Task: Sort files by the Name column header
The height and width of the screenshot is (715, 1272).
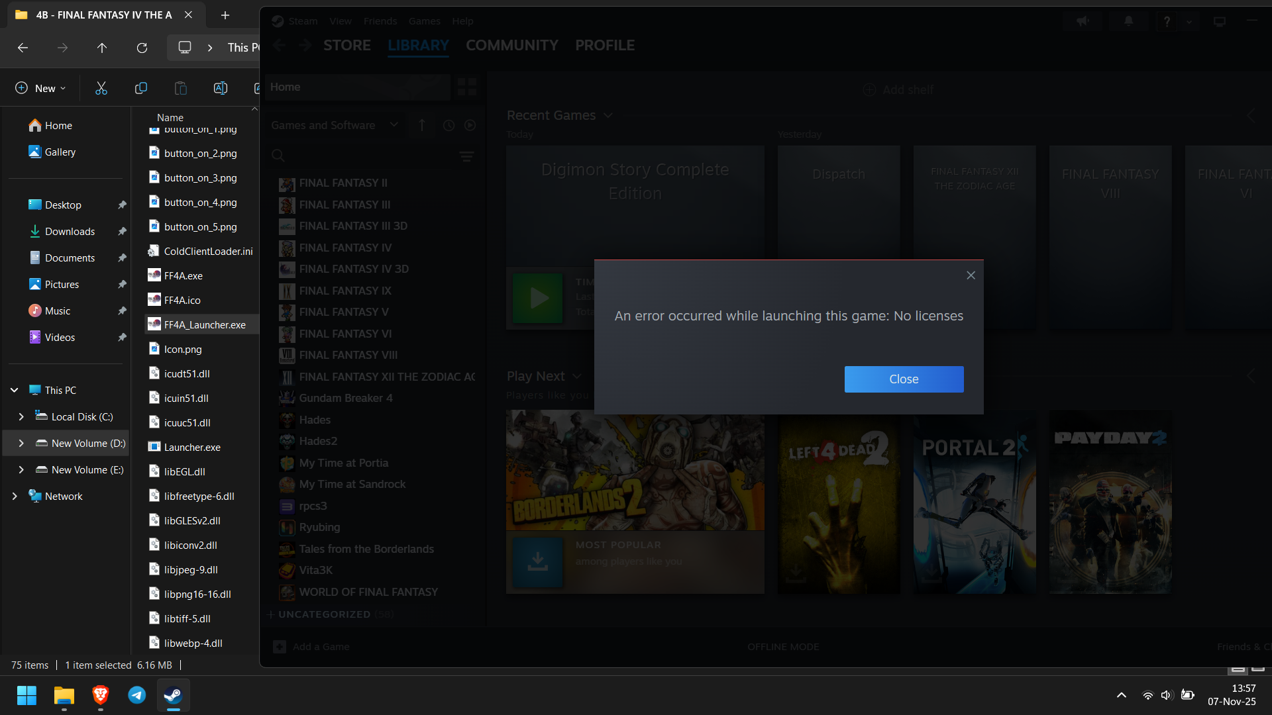Action: point(170,117)
